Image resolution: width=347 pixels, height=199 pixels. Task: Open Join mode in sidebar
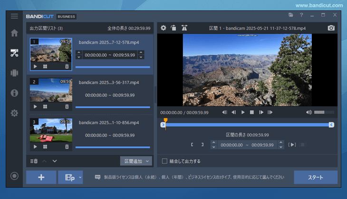coord(14,73)
